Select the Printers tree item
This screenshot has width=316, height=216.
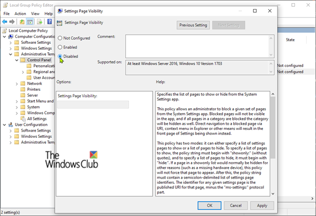click(34, 89)
